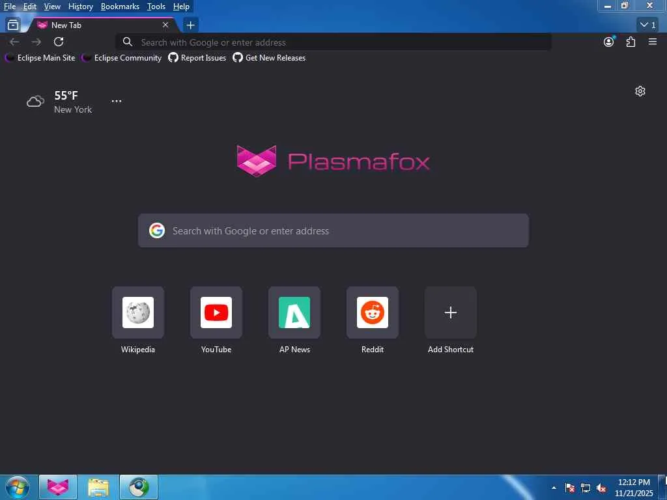667x500 pixels.
Task: Open the File menu
Action: 10,7
